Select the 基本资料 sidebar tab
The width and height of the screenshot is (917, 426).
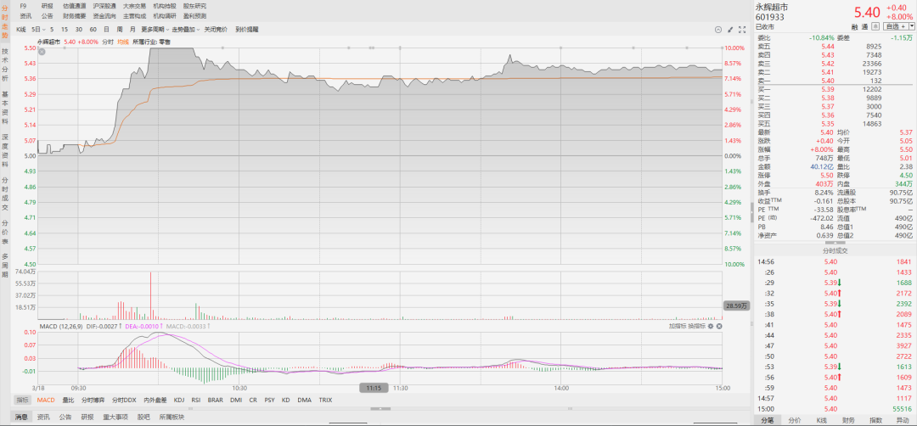coord(5,106)
